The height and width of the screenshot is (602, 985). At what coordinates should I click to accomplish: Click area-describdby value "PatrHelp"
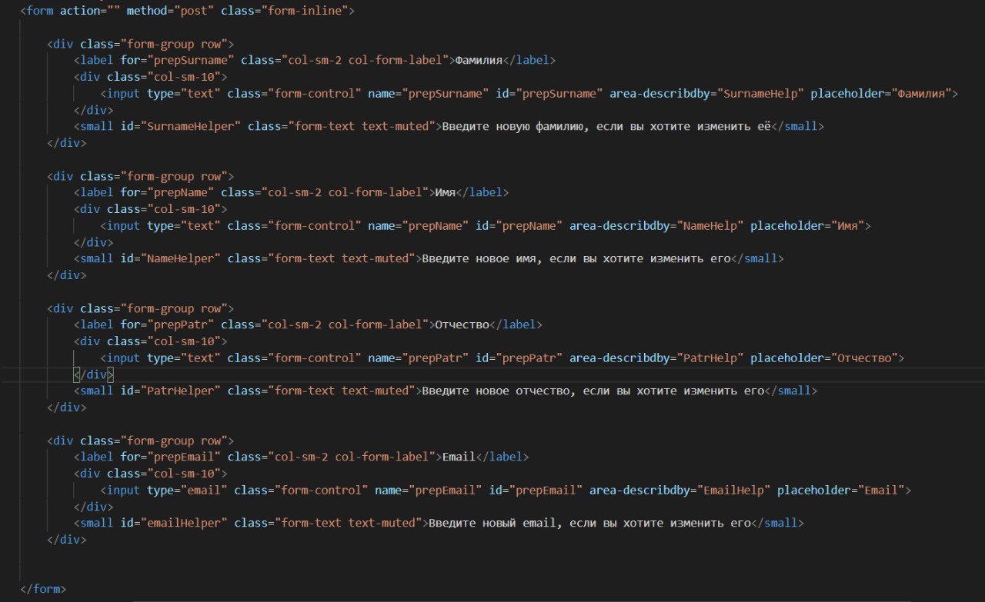710,358
